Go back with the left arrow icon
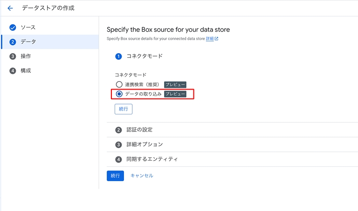 click(10, 8)
